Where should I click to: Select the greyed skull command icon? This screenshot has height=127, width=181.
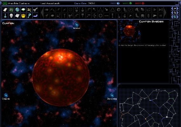point(143,16)
